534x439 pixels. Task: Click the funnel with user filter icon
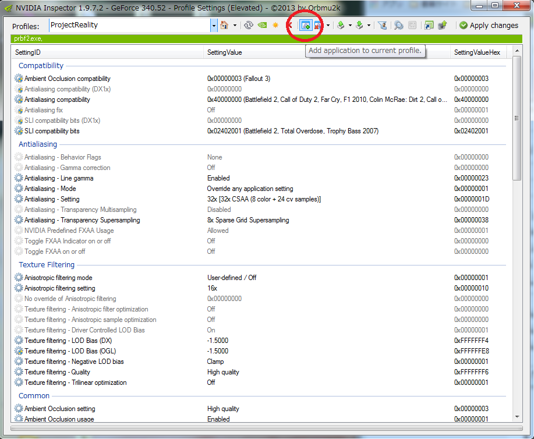point(383,26)
